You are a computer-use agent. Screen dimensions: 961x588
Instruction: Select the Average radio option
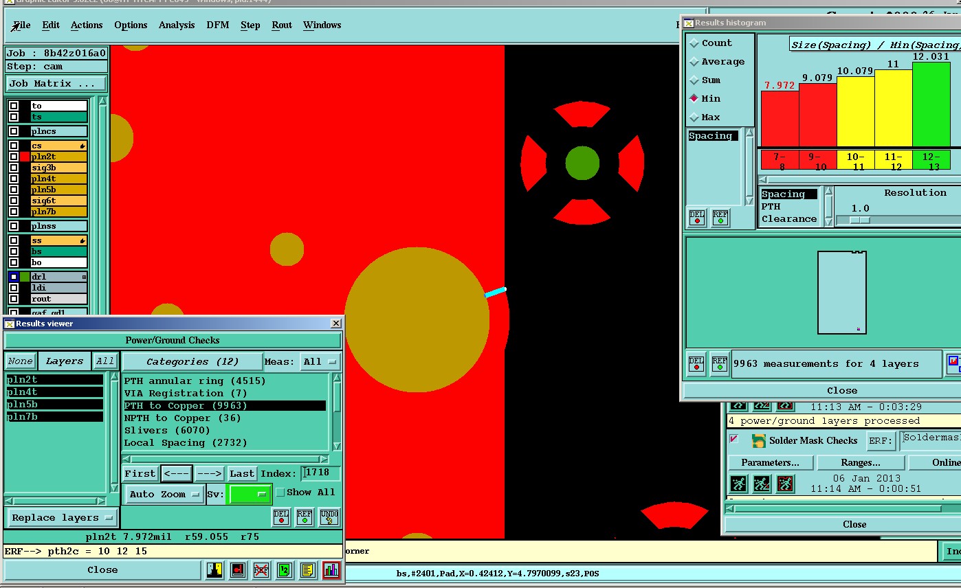(x=694, y=61)
